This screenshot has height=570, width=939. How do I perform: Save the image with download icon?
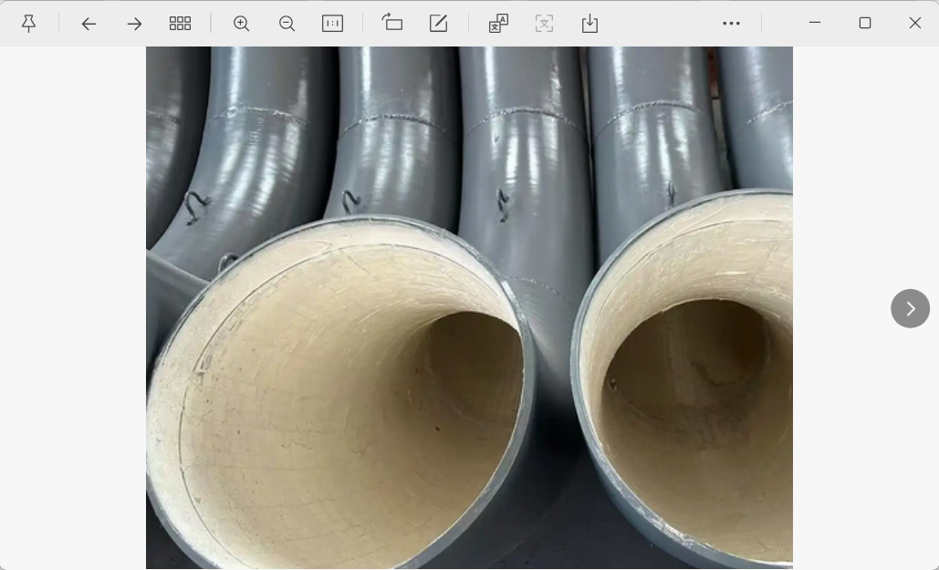[x=589, y=24]
